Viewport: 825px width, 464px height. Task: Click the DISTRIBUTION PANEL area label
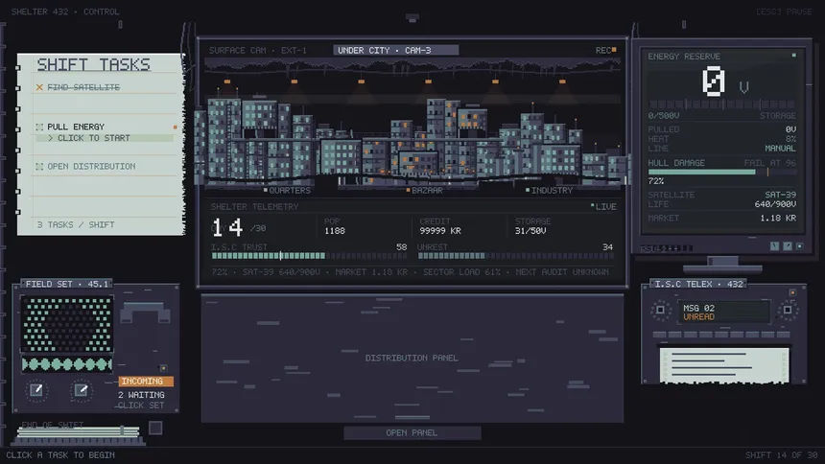pos(412,358)
